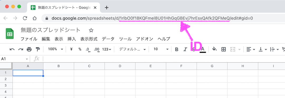Open the ヘルプ menu
The height and width of the screenshot is (98, 285).
tap(164, 39)
